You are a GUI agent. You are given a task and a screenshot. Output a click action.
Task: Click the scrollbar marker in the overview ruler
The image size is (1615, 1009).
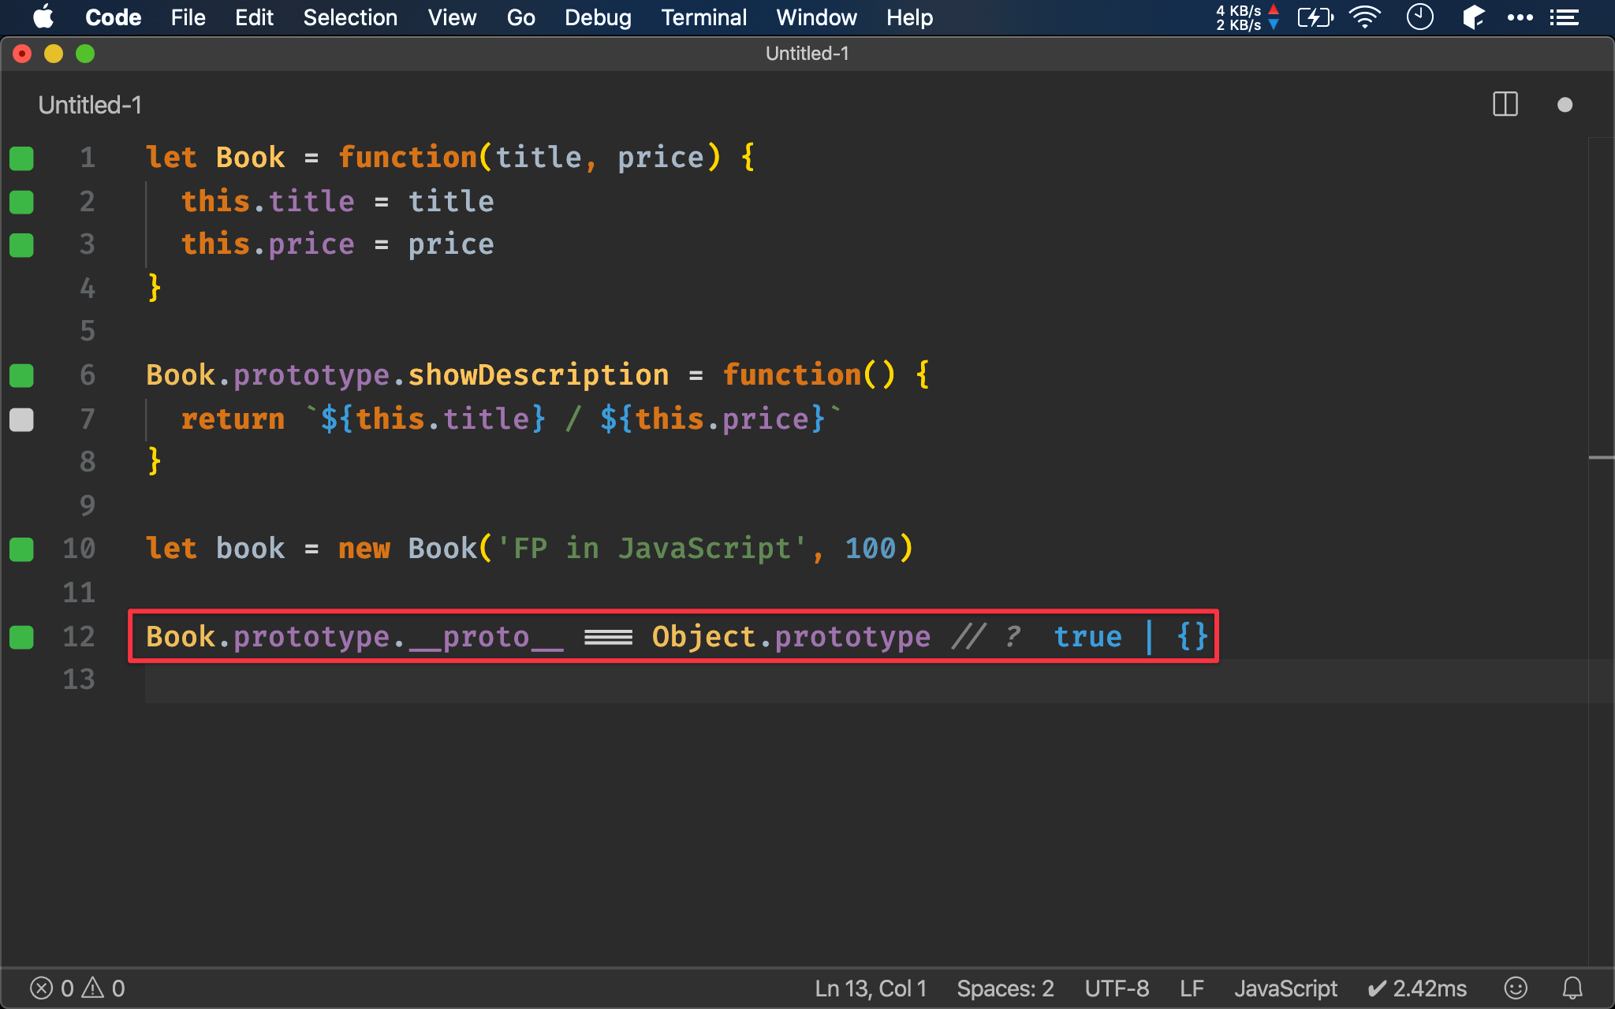coord(1601,457)
